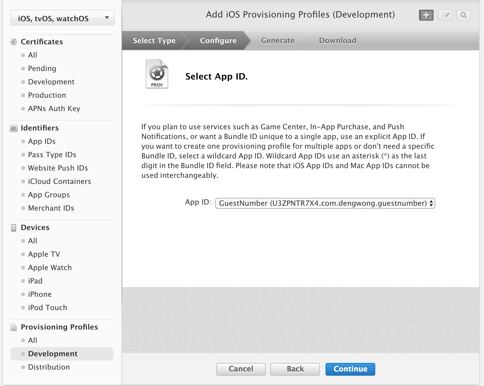Open the App ID GuestNumber dropdown
This screenshot has height=386, width=484.
click(325, 203)
